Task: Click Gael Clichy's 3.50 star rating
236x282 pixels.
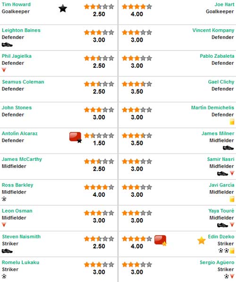Action: [137, 84]
